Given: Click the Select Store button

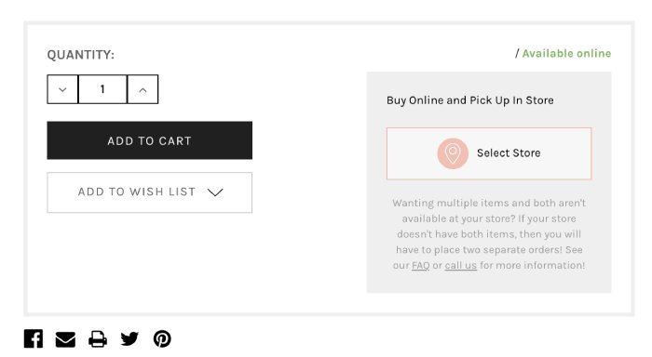Looking at the screenshot, I should tap(489, 153).
